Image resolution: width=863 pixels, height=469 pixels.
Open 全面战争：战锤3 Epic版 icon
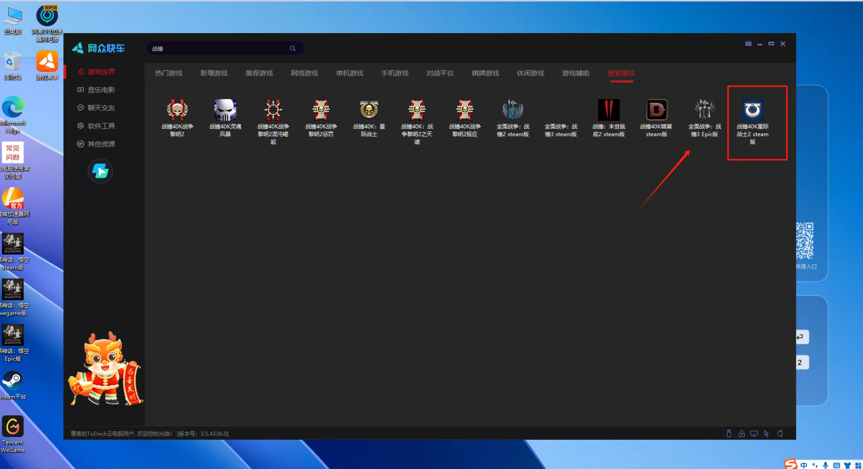click(x=705, y=111)
